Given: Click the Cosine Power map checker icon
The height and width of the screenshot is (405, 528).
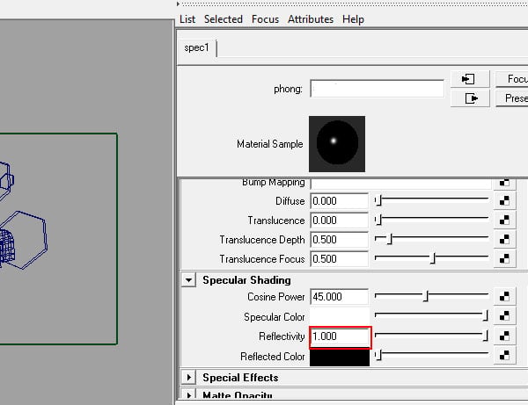Looking at the screenshot, I should (504, 296).
